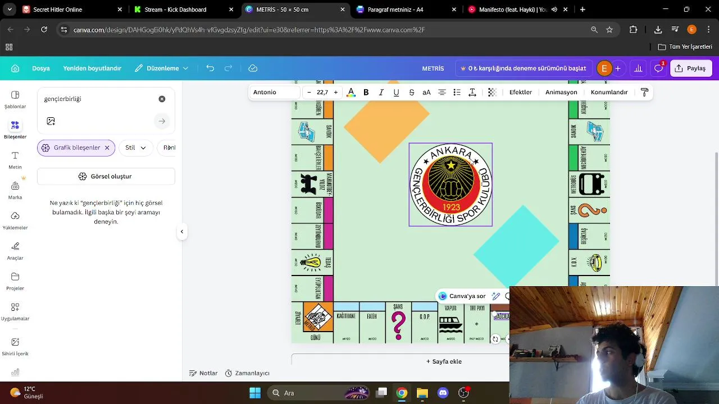719x404 pixels.
Task: Open transparency settings
Action: (492, 92)
